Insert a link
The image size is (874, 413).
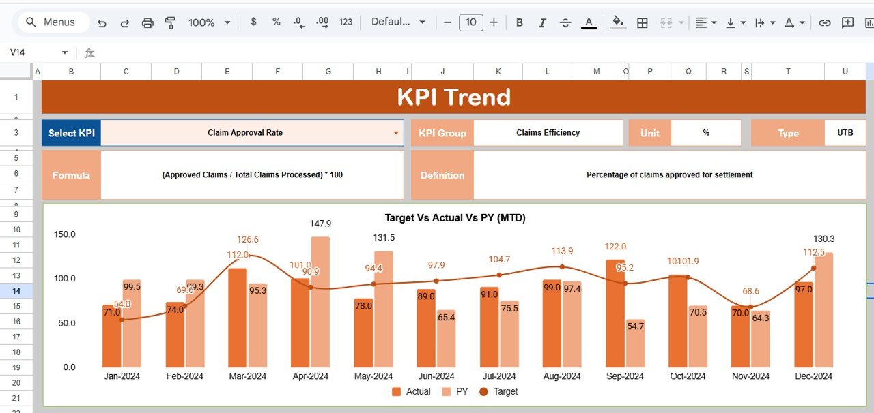[x=824, y=22]
